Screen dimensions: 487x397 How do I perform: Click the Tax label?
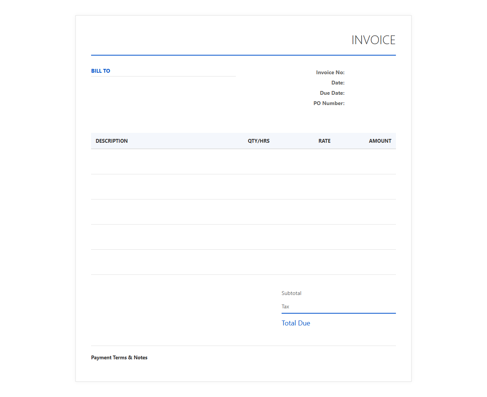point(285,306)
